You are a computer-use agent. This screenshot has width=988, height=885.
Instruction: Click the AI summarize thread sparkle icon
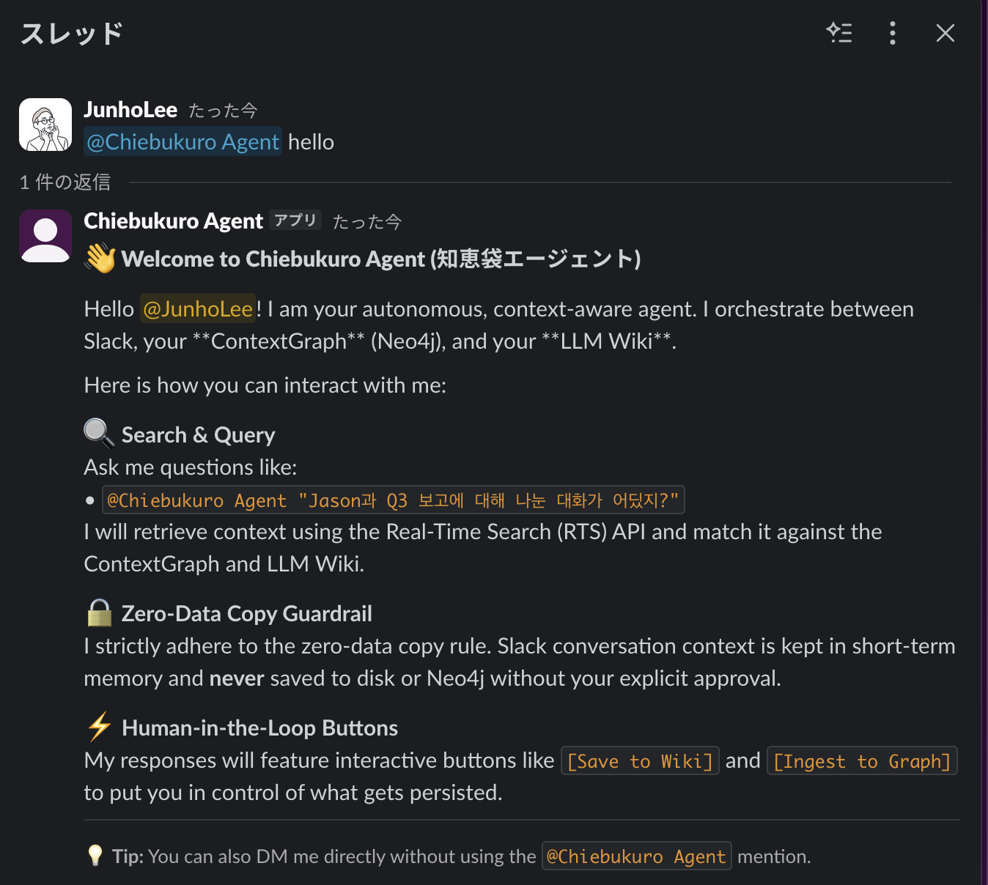[x=839, y=33]
